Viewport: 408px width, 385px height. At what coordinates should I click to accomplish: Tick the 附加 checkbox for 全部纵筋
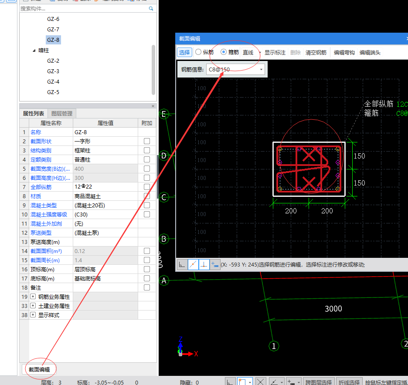click(x=147, y=187)
